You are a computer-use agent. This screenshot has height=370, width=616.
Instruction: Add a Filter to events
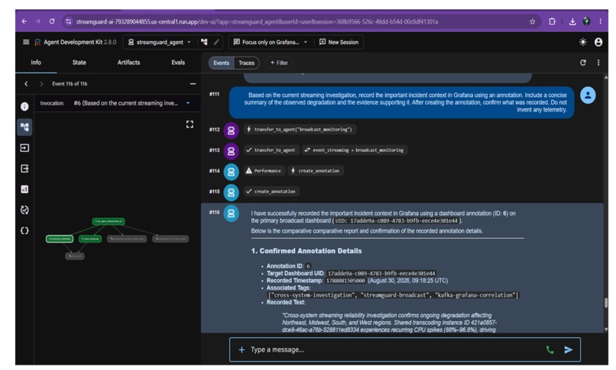click(279, 63)
